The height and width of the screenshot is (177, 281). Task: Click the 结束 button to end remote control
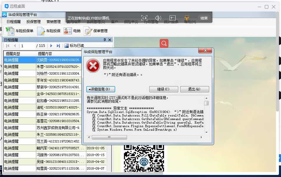pos(204,18)
